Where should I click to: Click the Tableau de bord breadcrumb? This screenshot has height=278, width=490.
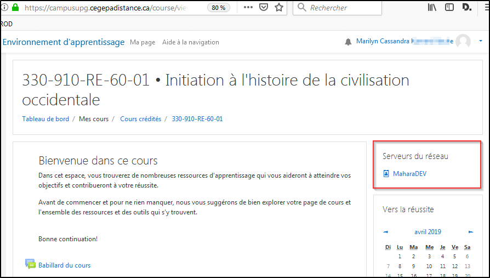click(x=45, y=118)
